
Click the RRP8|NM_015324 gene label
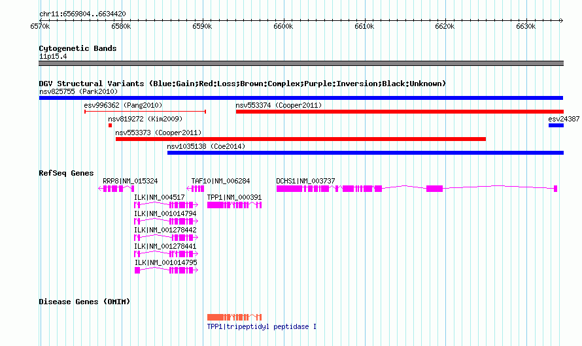point(130,181)
